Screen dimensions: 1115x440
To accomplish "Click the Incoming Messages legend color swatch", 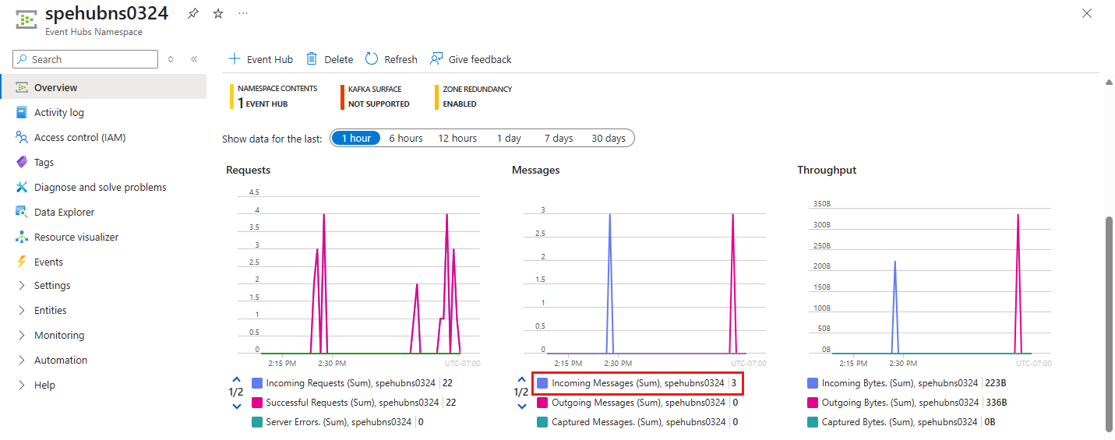I will (x=542, y=383).
